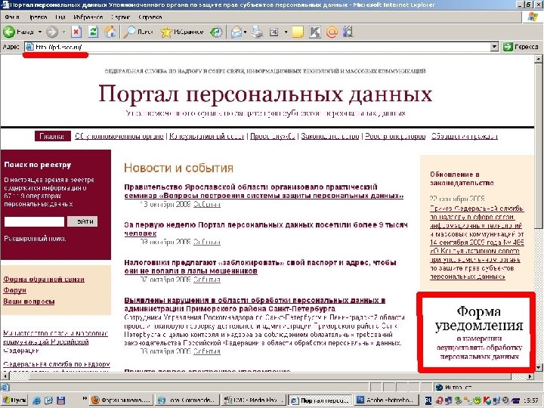Open the Поиск magnifier search tool
This screenshot has height=408, width=544.
coord(138,32)
